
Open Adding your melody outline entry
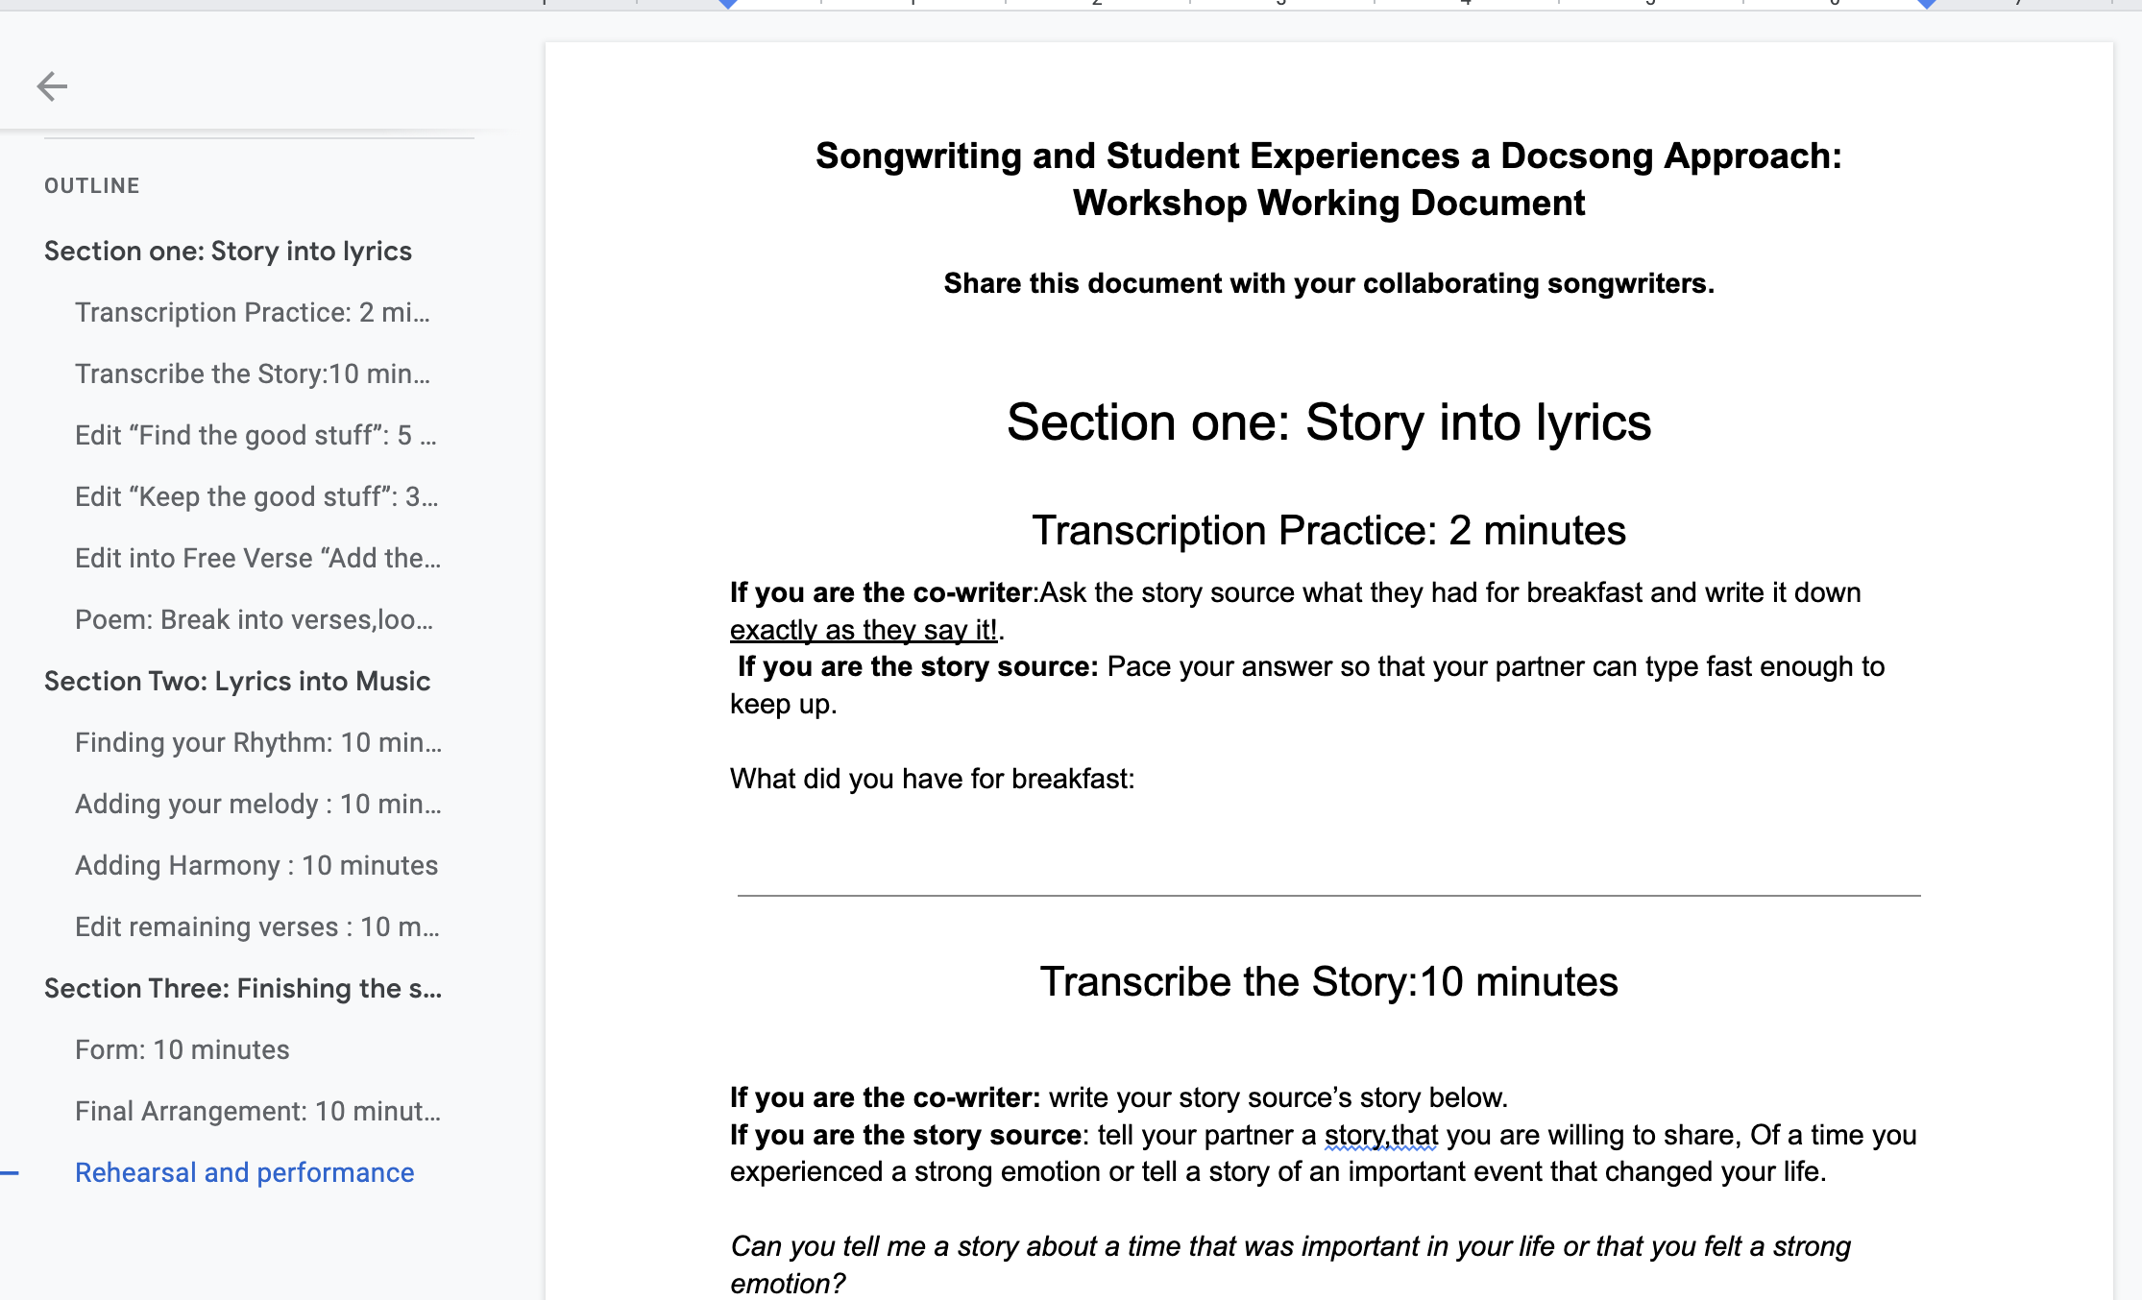(x=257, y=804)
